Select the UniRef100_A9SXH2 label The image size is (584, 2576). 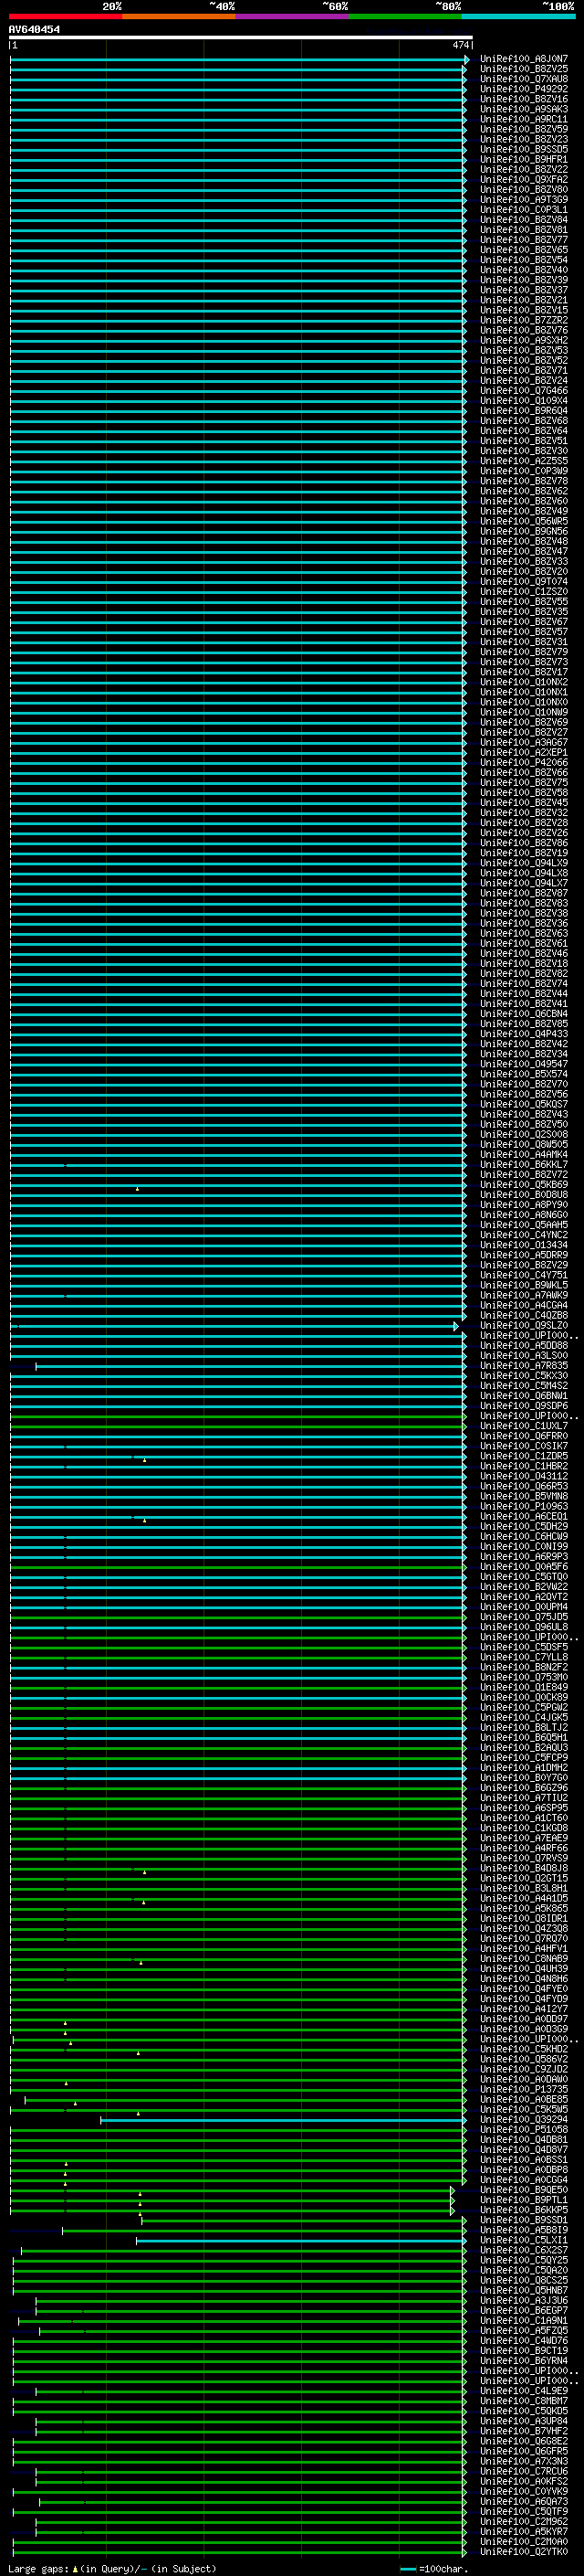pos(524,340)
